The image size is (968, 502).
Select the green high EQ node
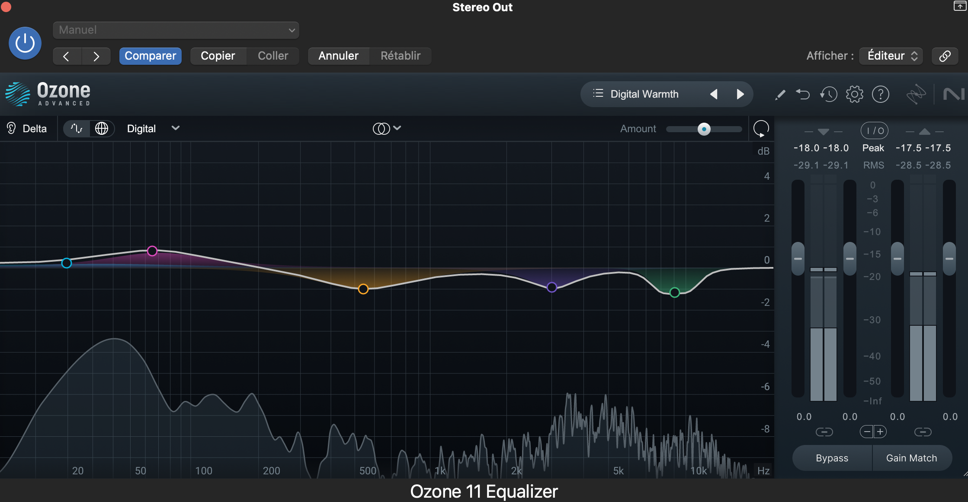tap(675, 292)
